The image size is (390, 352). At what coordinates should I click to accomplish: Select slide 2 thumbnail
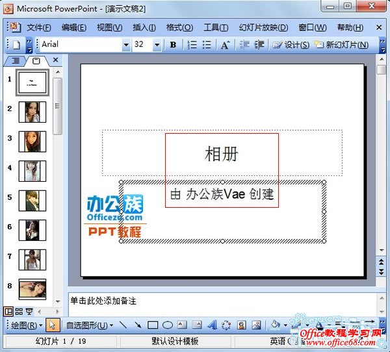(x=32, y=112)
